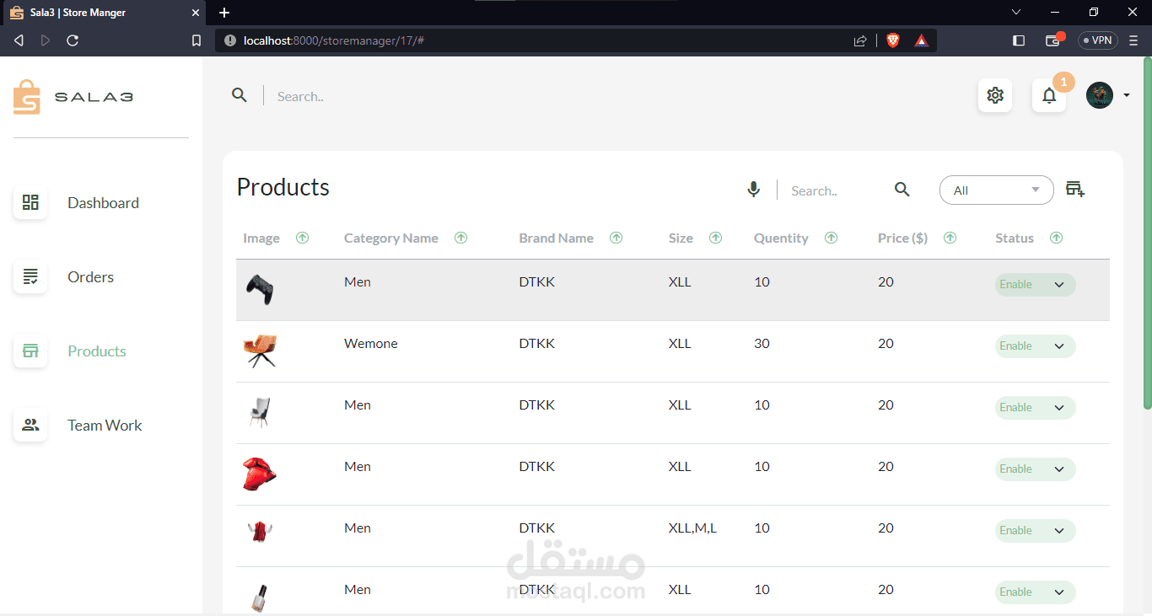The width and height of the screenshot is (1152, 616).
Task: Toggle sort order on Status column
Action: point(1056,238)
